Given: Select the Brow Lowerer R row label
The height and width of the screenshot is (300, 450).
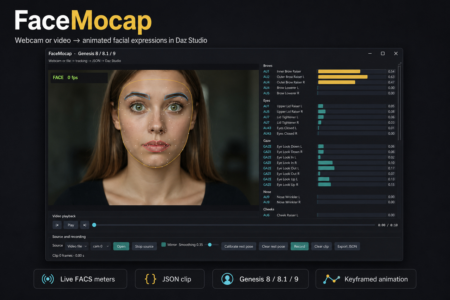Looking at the screenshot, I should tap(288, 93).
